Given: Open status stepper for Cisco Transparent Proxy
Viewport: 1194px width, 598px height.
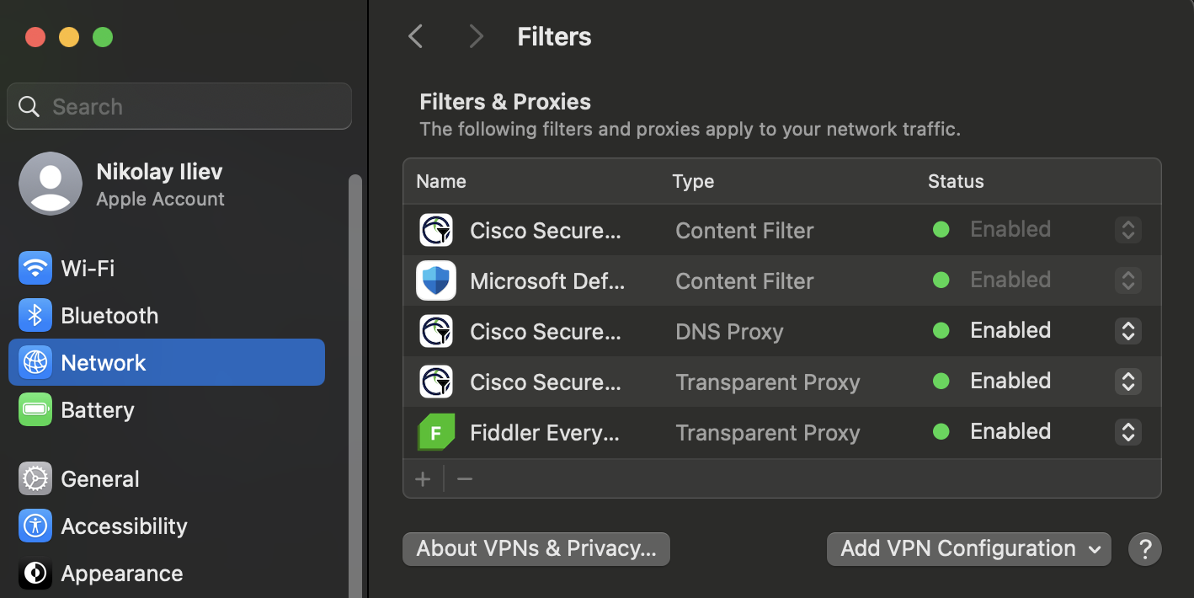Looking at the screenshot, I should [x=1127, y=382].
